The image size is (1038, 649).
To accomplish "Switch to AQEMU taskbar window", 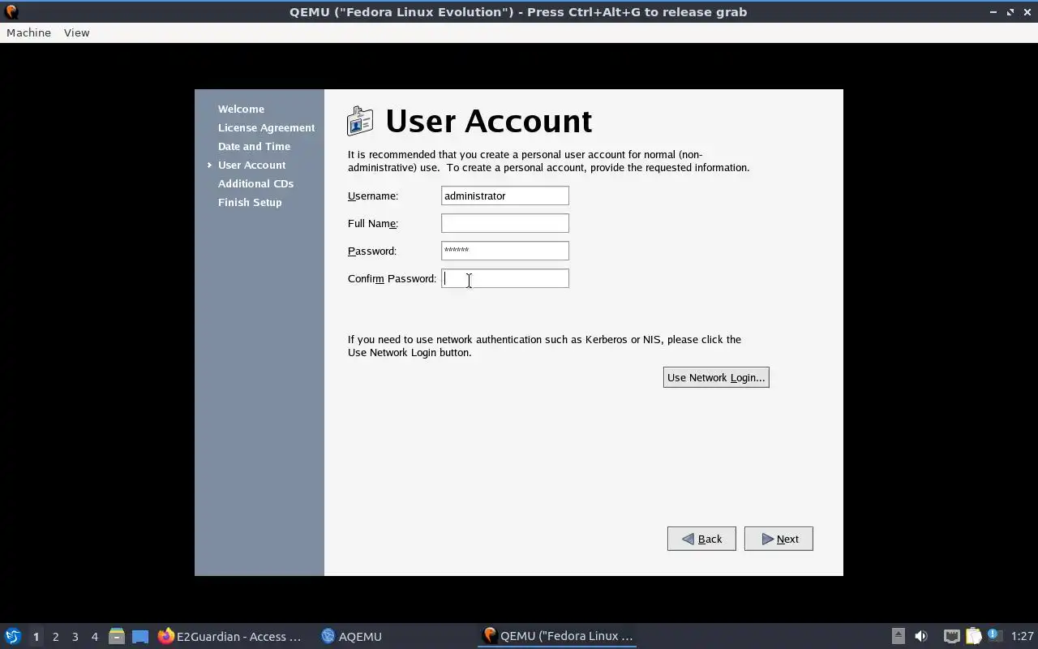I will click(351, 636).
